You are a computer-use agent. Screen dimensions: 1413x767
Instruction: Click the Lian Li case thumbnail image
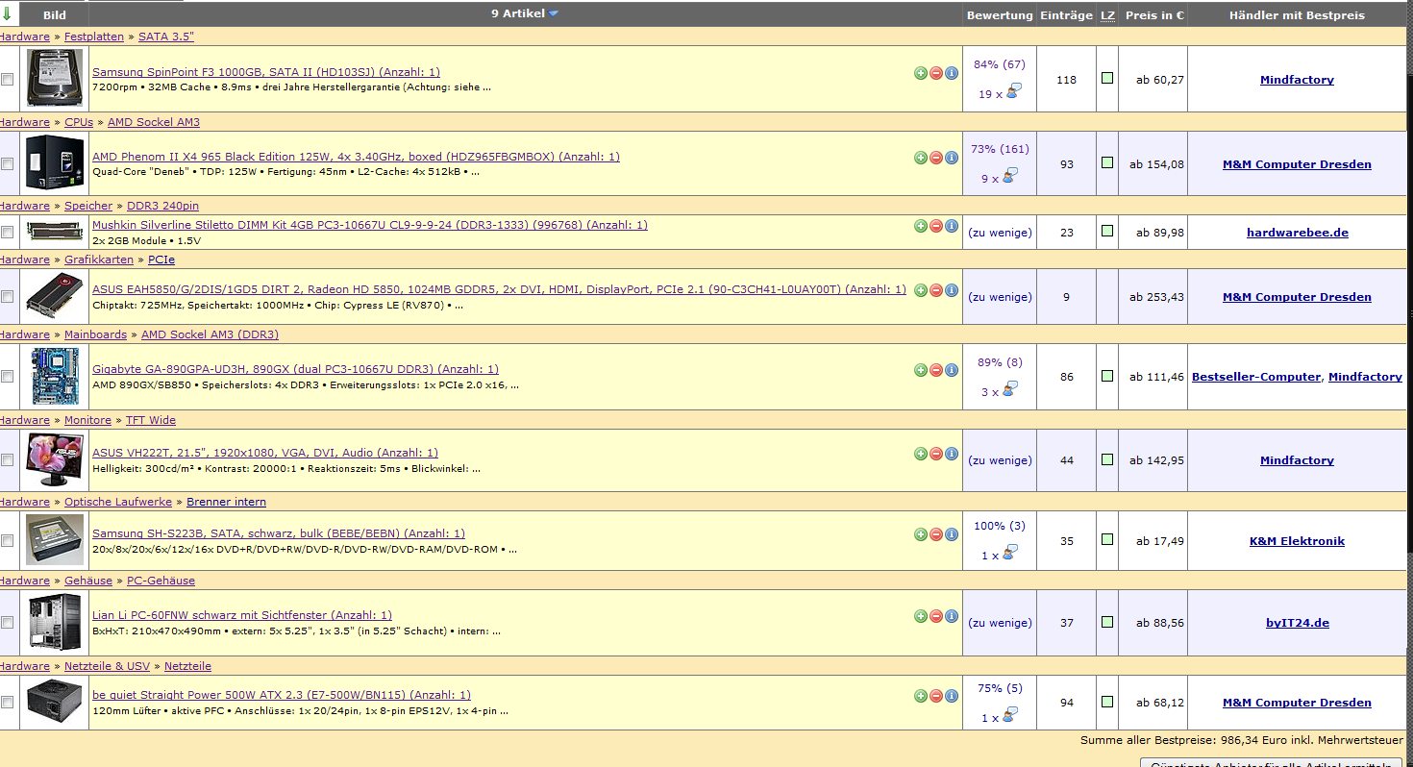[54, 623]
